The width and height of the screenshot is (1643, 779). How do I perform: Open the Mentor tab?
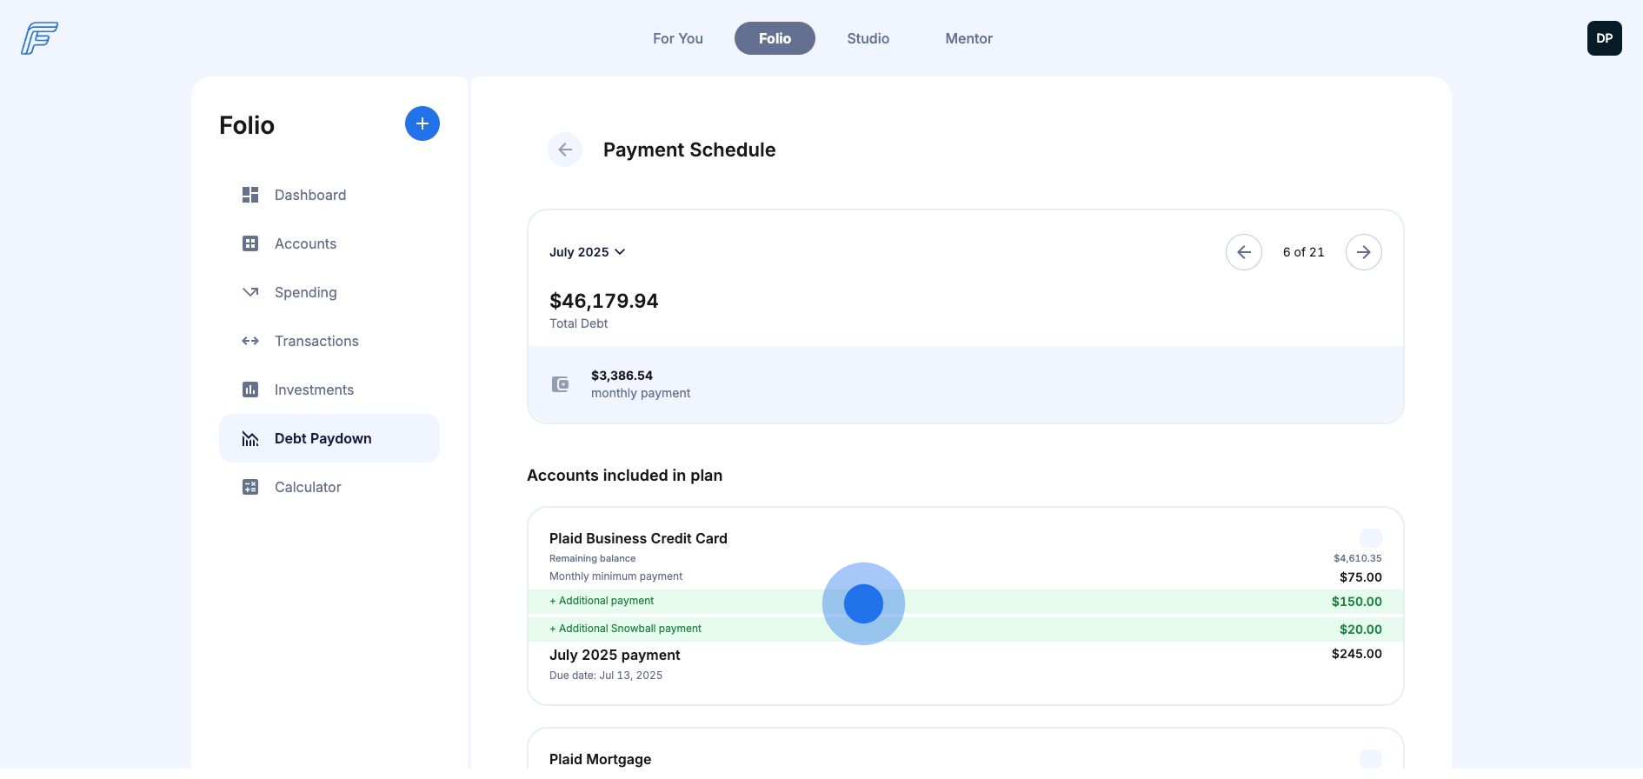click(x=968, y=38)
